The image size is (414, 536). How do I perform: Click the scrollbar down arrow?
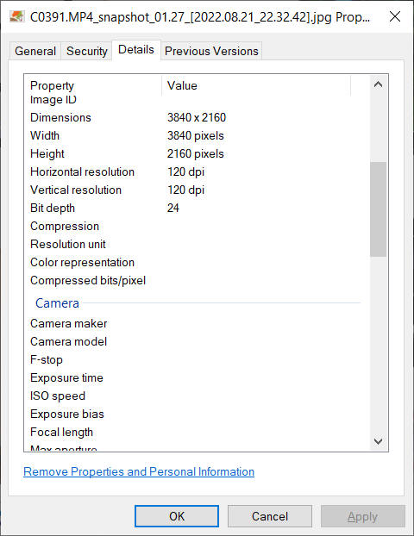(x=378, y=441)
